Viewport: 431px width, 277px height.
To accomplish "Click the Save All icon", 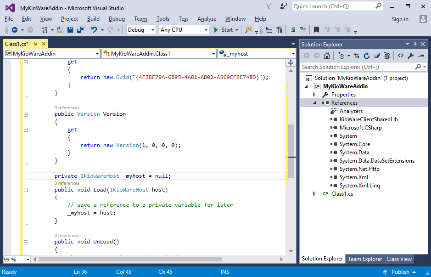I will coord(80,30).
